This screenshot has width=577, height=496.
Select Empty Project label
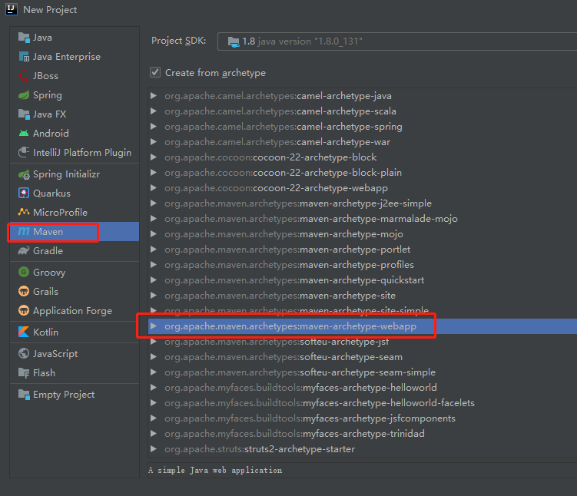[x=64, y=395]
